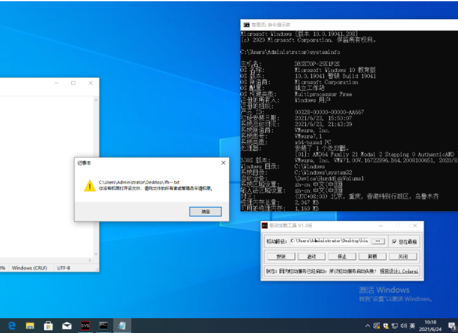
Task: Click the systeminfo command line in Command Prompt
Action: tap(290, 52)
